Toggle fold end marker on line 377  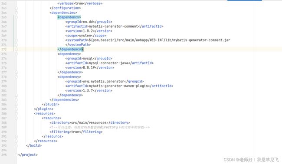(x=16, y=72)
